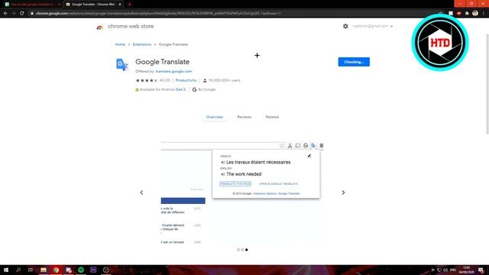Screen dimensions: 489x275
Task: Open Task View on taskbar
Action: pyautogui.click(x=31, y=270)
